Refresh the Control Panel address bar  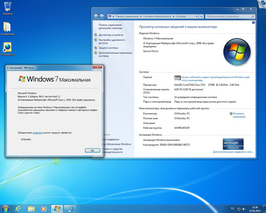click(201, 16)
